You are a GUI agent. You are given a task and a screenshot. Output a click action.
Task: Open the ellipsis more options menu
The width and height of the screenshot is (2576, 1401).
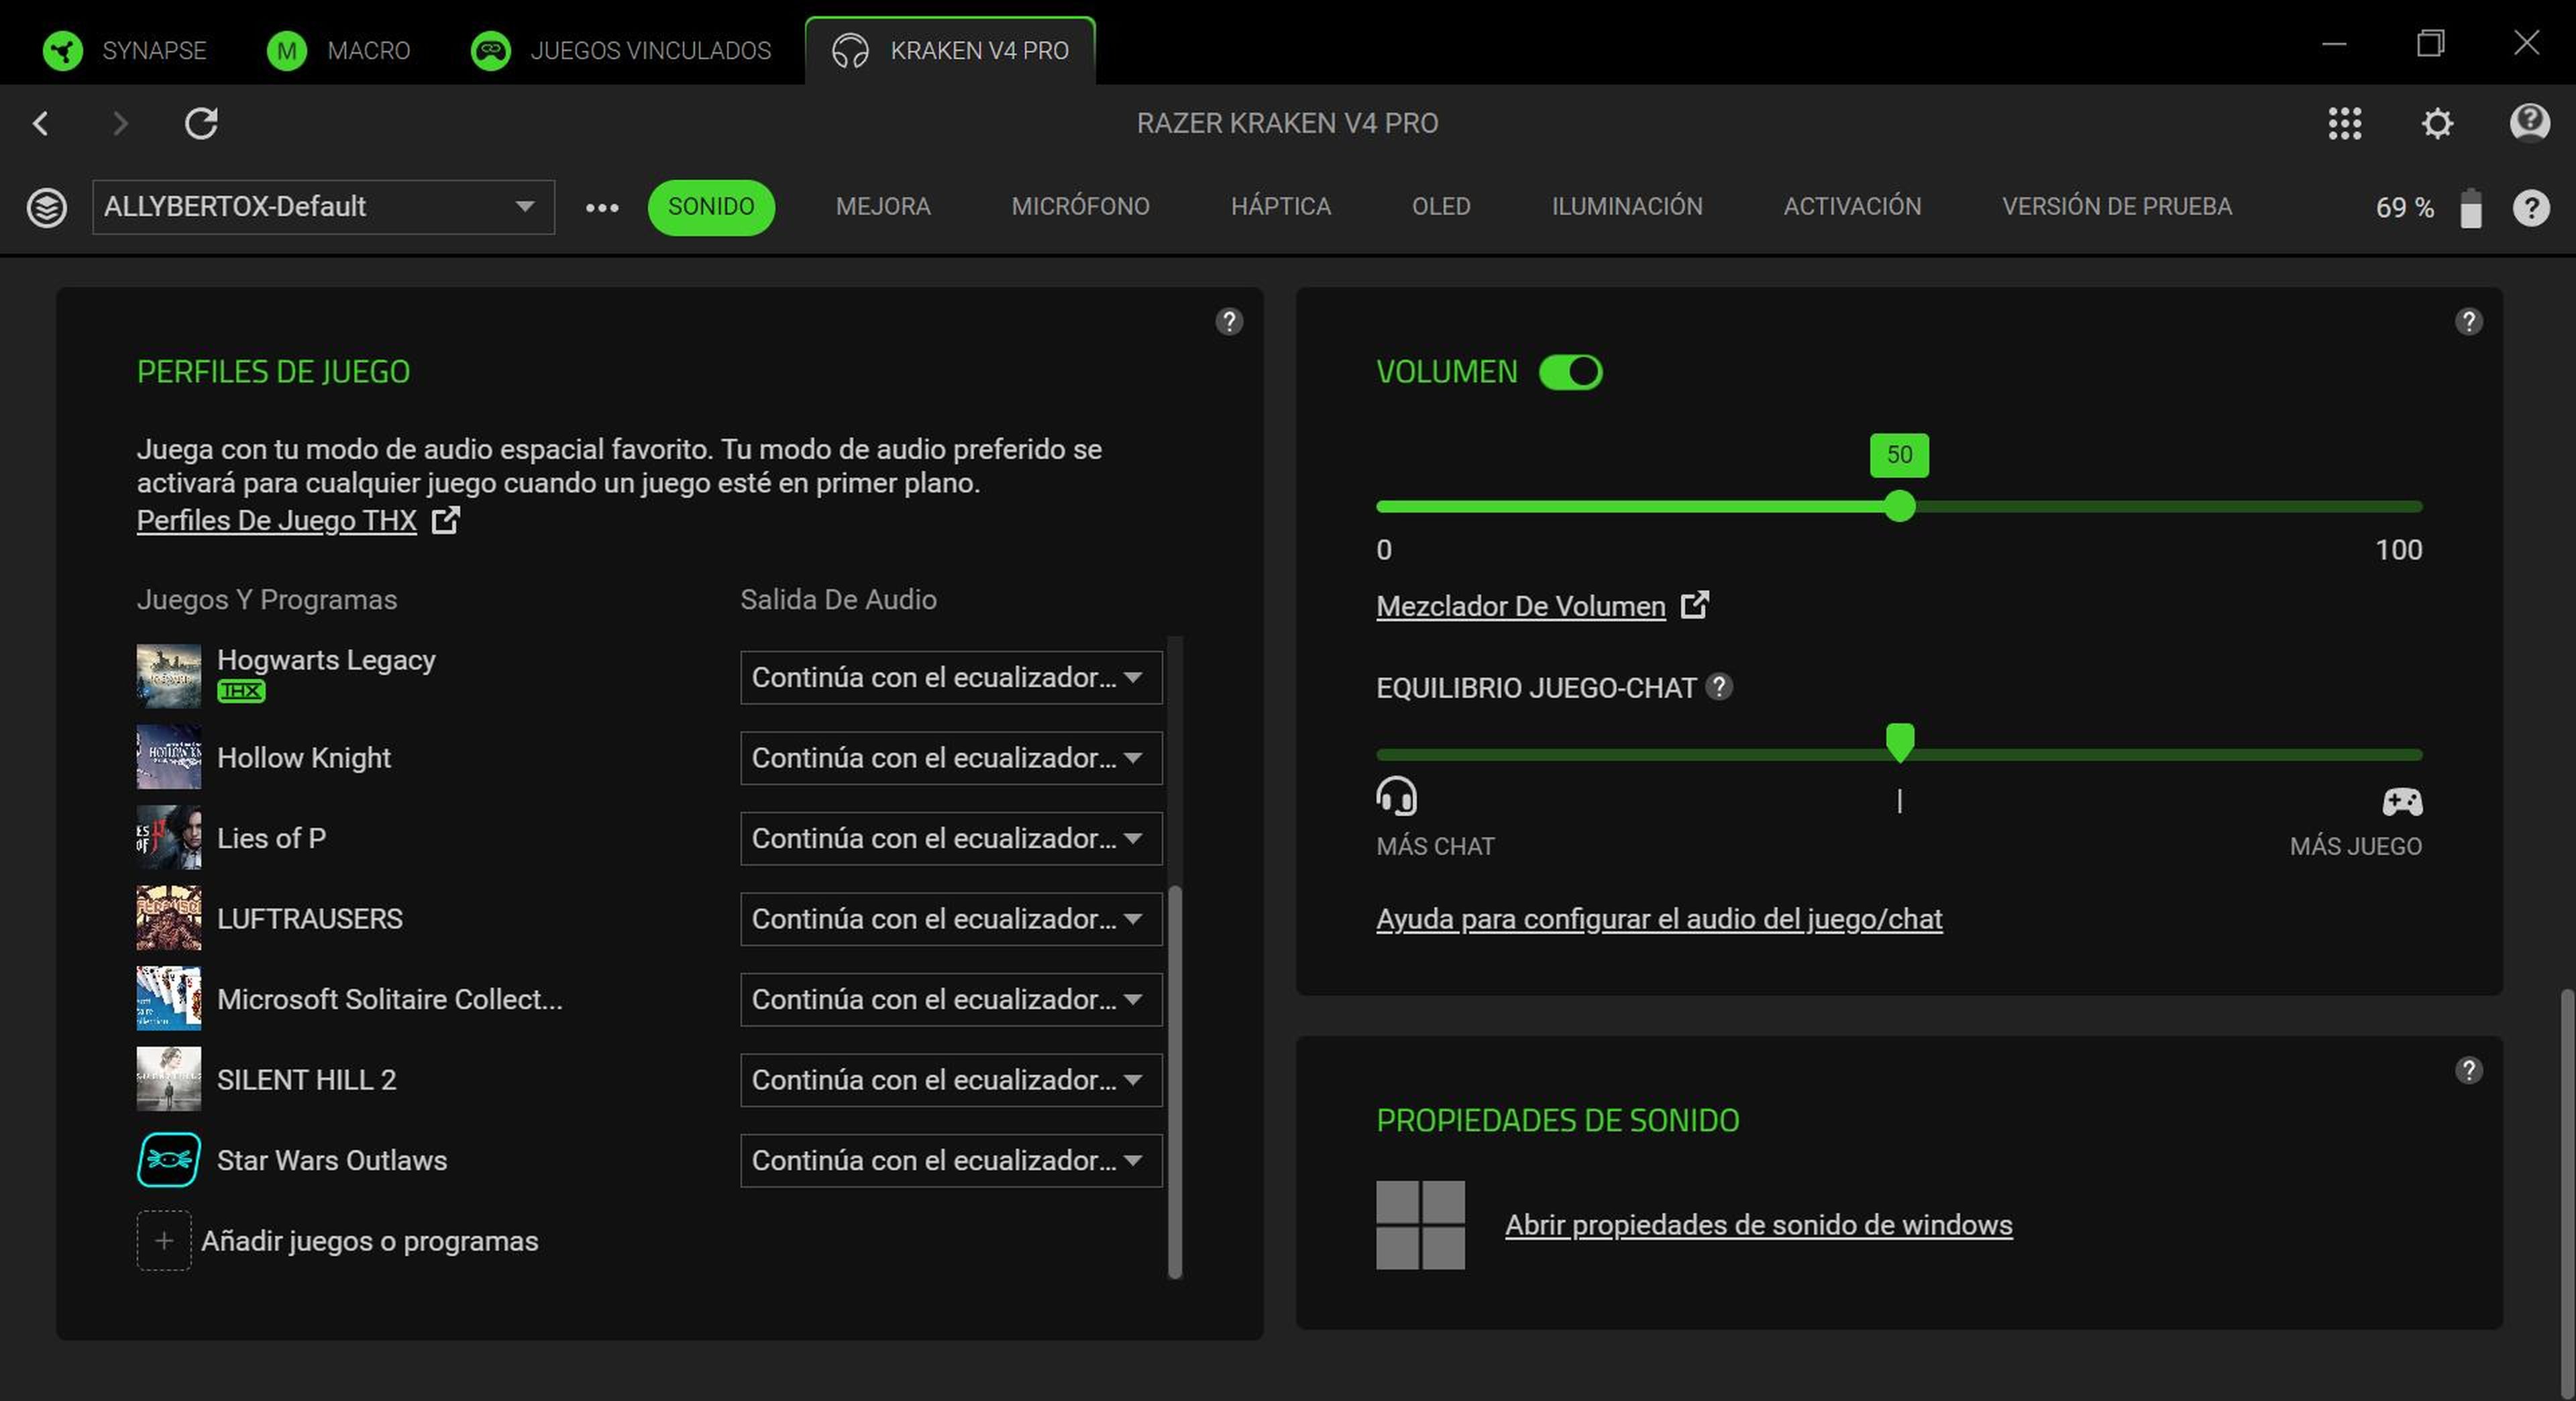601,207
